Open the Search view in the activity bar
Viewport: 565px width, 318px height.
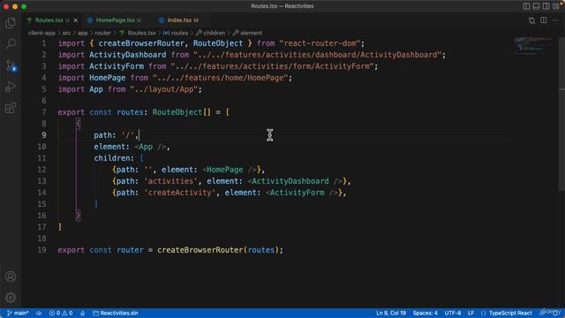click(x=11, y=44)
